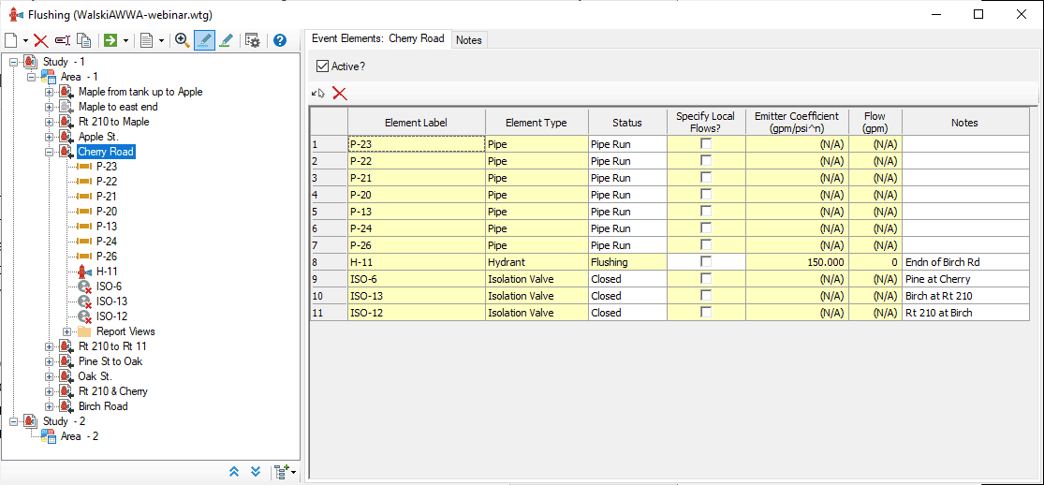Image resolution: width=1044 pixels, height=485 pixels.
Task: Check Specify Local Flows for P-23
Action: point(706,143)
